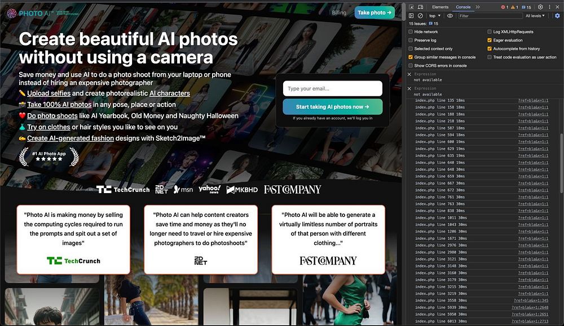564x326 pixels.
Task: Remove the second live expression
Action: [409, 88]
